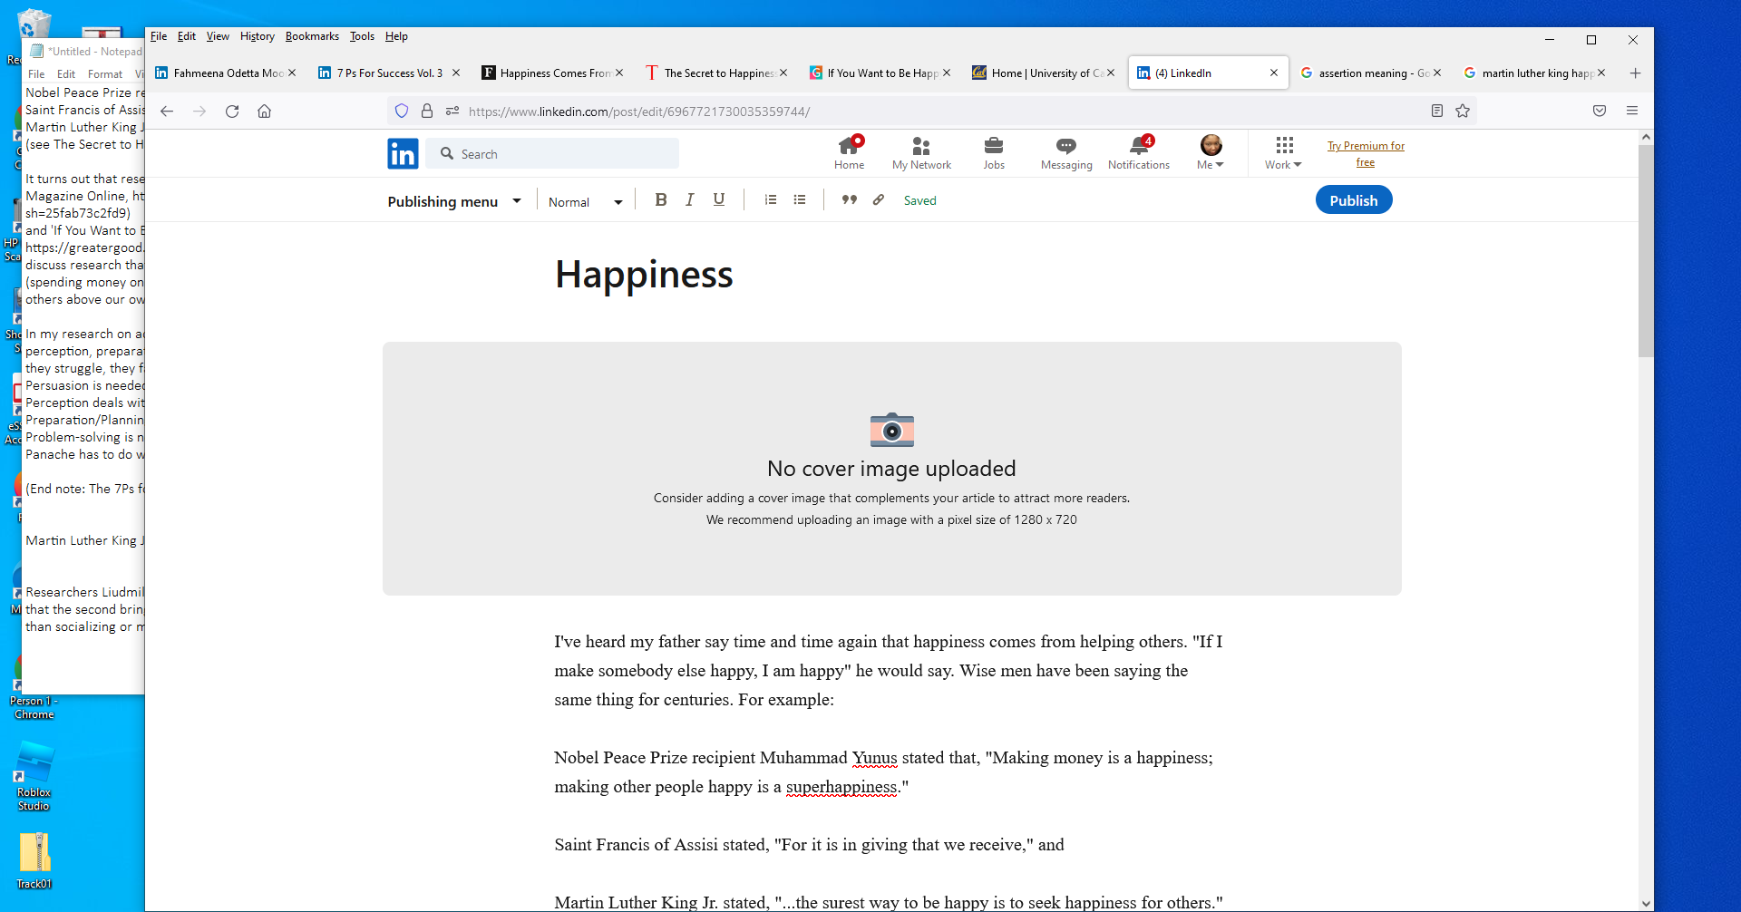The image size is (1741, 912).
Task: Open tracking protection shield icon
Action: click(402, 112)
